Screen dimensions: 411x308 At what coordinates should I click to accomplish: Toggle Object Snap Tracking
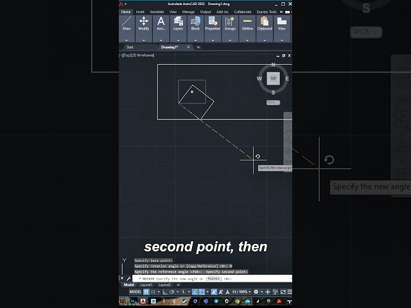195,292
